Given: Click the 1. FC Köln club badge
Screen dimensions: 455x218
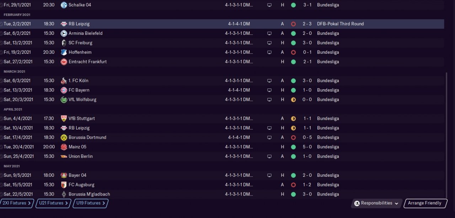Looking at the screenshot, I should (x=64, y=81).
